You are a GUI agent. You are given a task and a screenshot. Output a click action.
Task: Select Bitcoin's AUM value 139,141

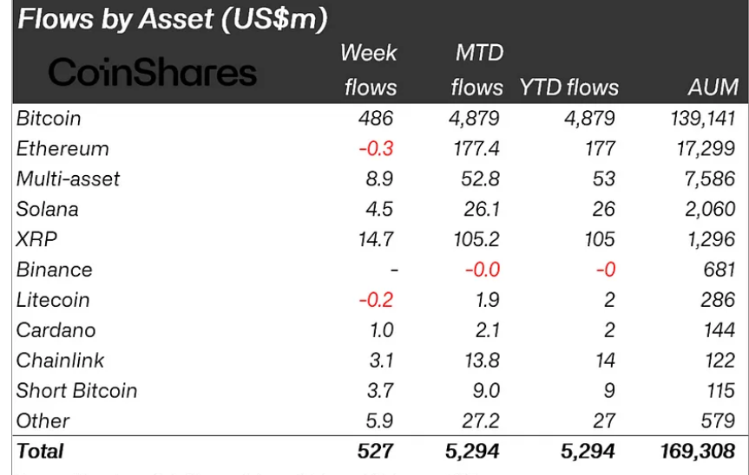(x=703, y=118)
